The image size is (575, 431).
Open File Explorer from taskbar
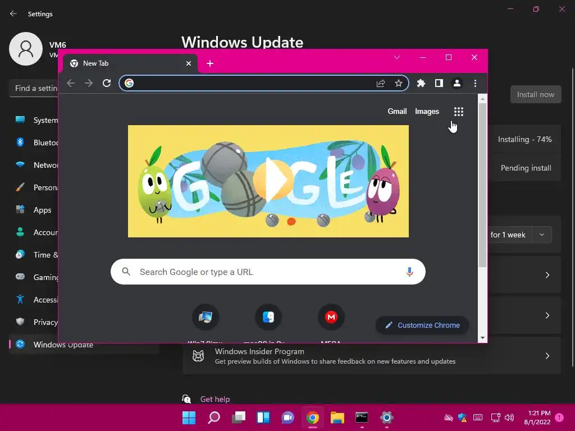pyautogui.click(x=337, y=418)
